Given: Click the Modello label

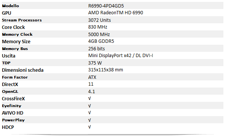Looking at the screenshot, I should pos(11,6).
